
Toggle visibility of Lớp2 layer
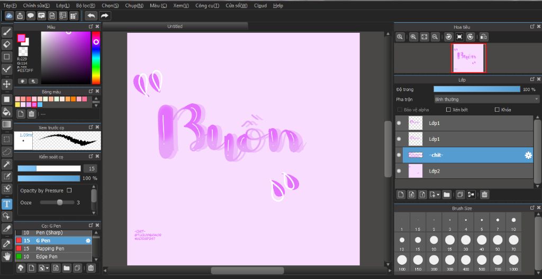tap(399, 171)
